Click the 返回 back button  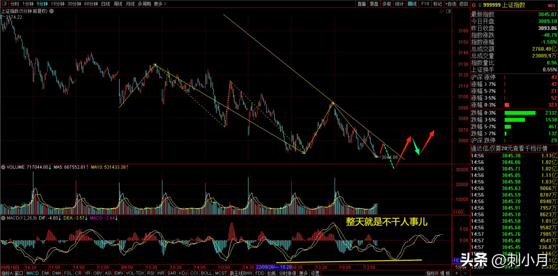coord(464,4)
